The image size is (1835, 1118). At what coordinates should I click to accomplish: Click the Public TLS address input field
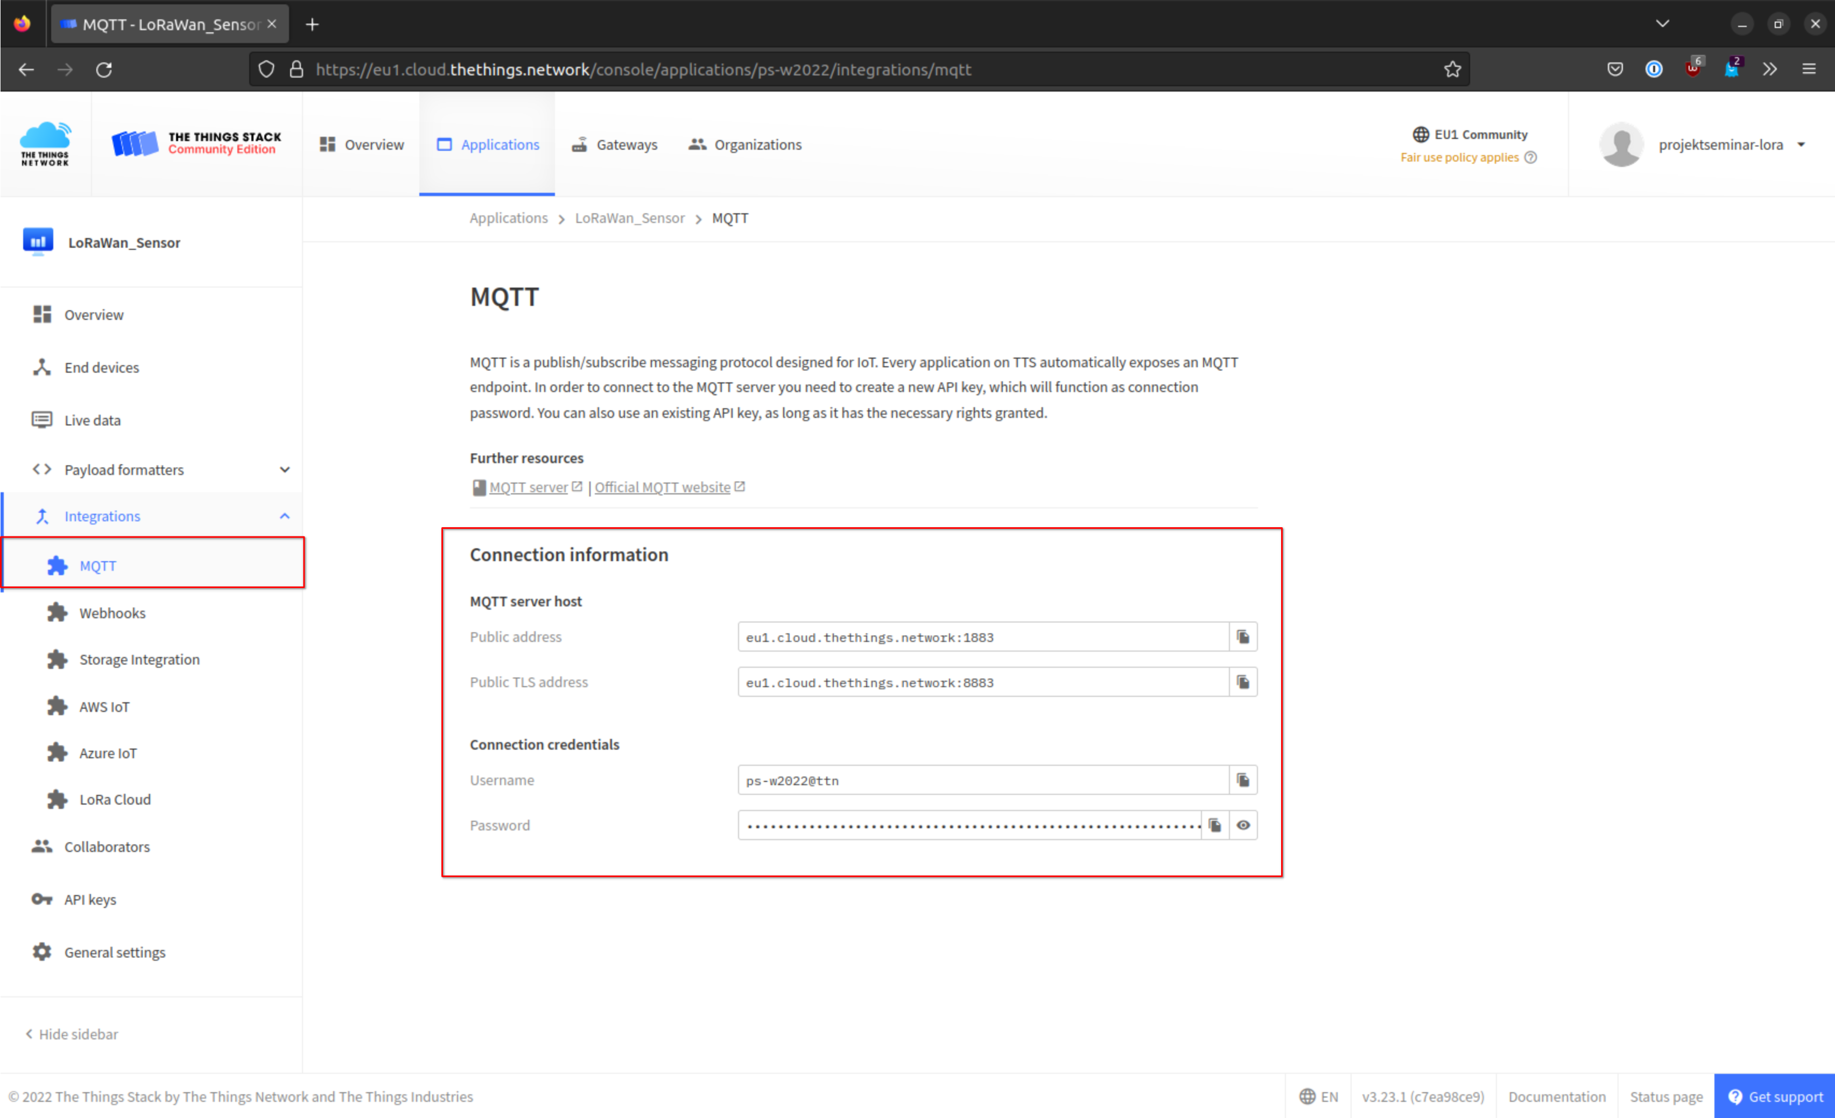tap(983, 682)
